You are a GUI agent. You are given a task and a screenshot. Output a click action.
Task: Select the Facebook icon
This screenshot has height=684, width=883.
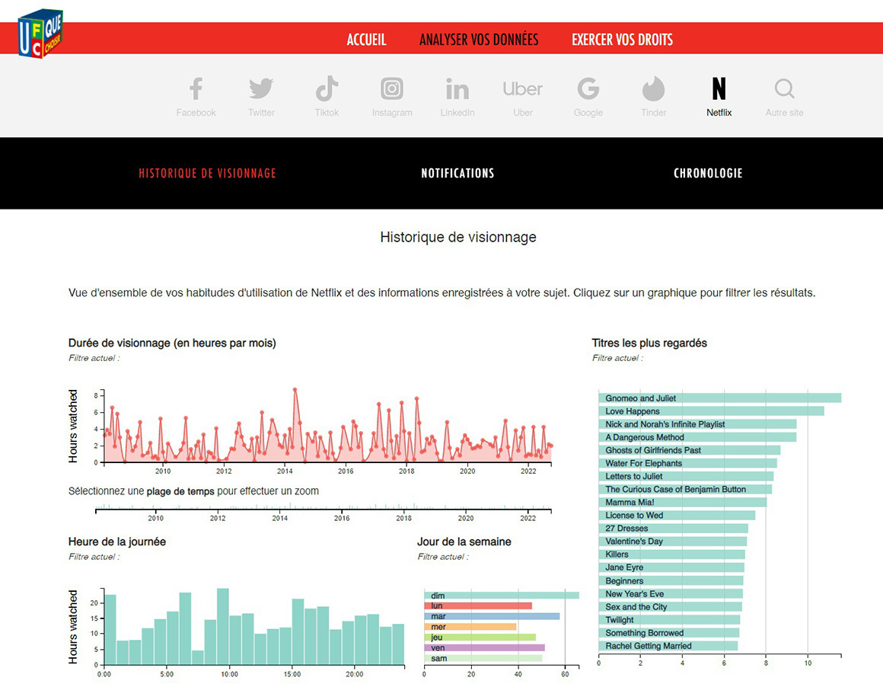[196, 88]
